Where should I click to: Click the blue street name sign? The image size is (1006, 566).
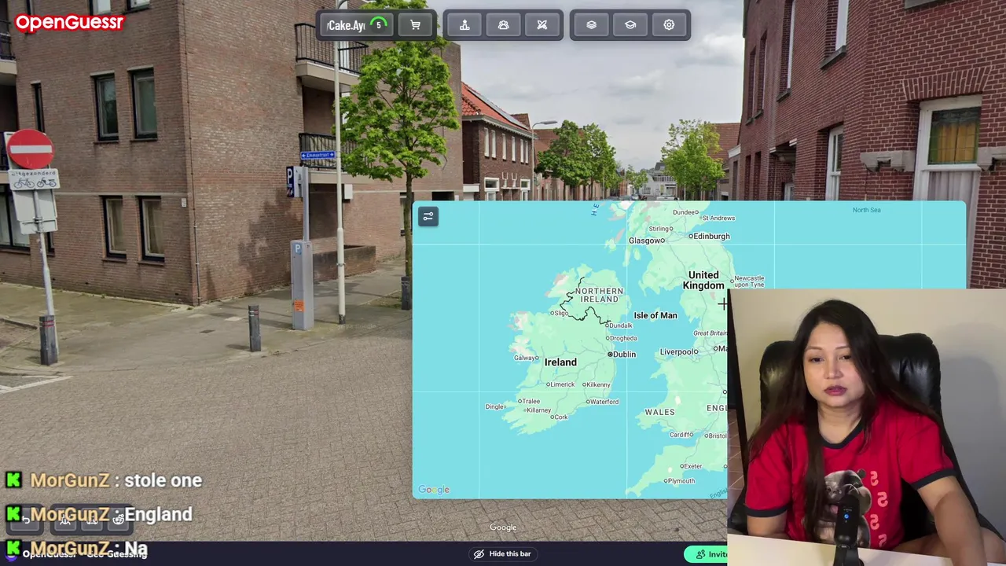tap(318, 156)
